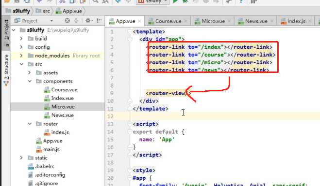
Task: Fold the div id=app block at line 2
Action: coord(130,39)
